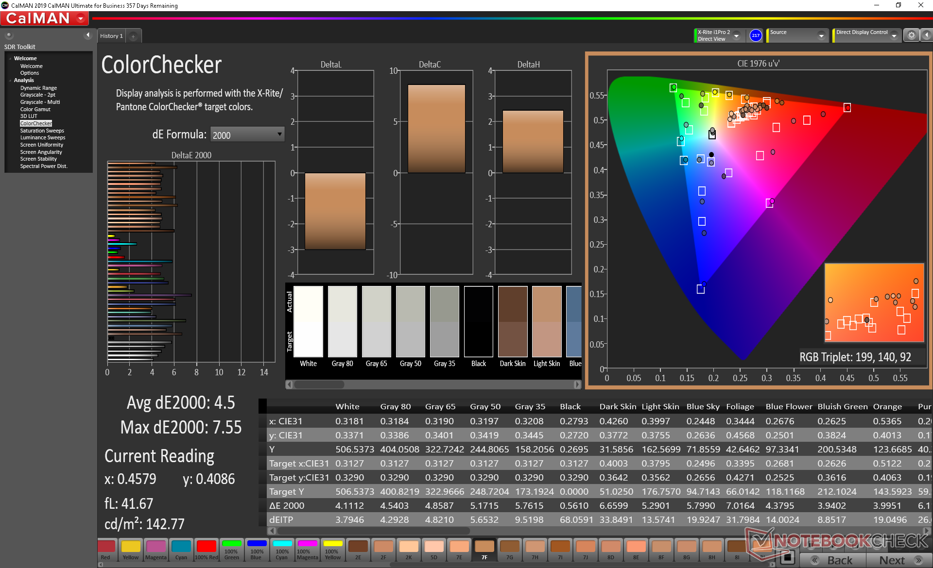The image size is (933, 568).
Task: Select the 5D skin tone swatch
Action: (x=433, y=550)
